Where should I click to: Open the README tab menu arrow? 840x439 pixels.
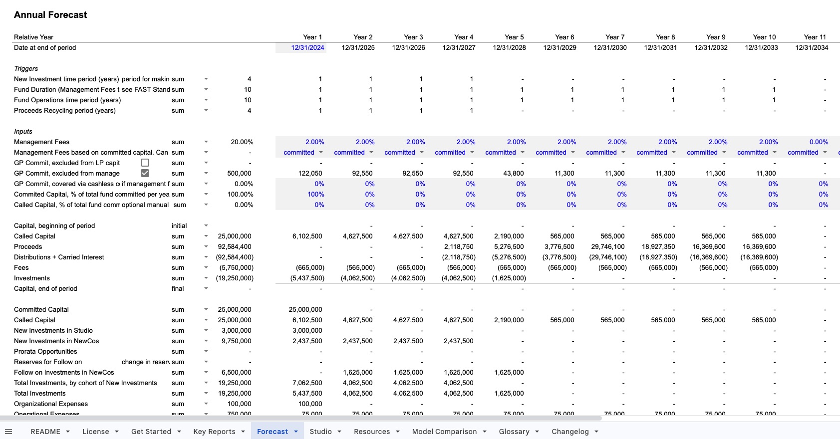coord(68,432)
